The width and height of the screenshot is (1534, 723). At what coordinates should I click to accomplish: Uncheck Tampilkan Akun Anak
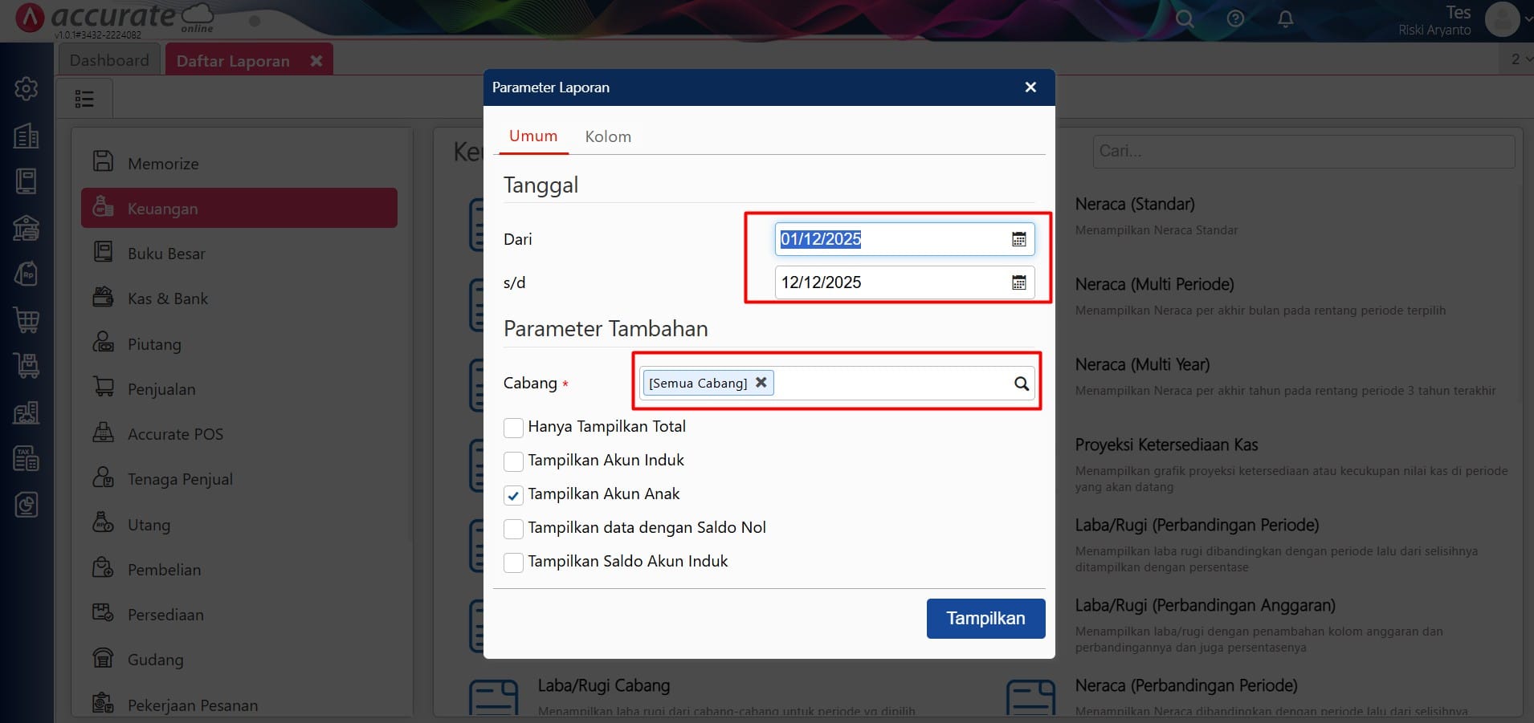[x=513, y=495]
